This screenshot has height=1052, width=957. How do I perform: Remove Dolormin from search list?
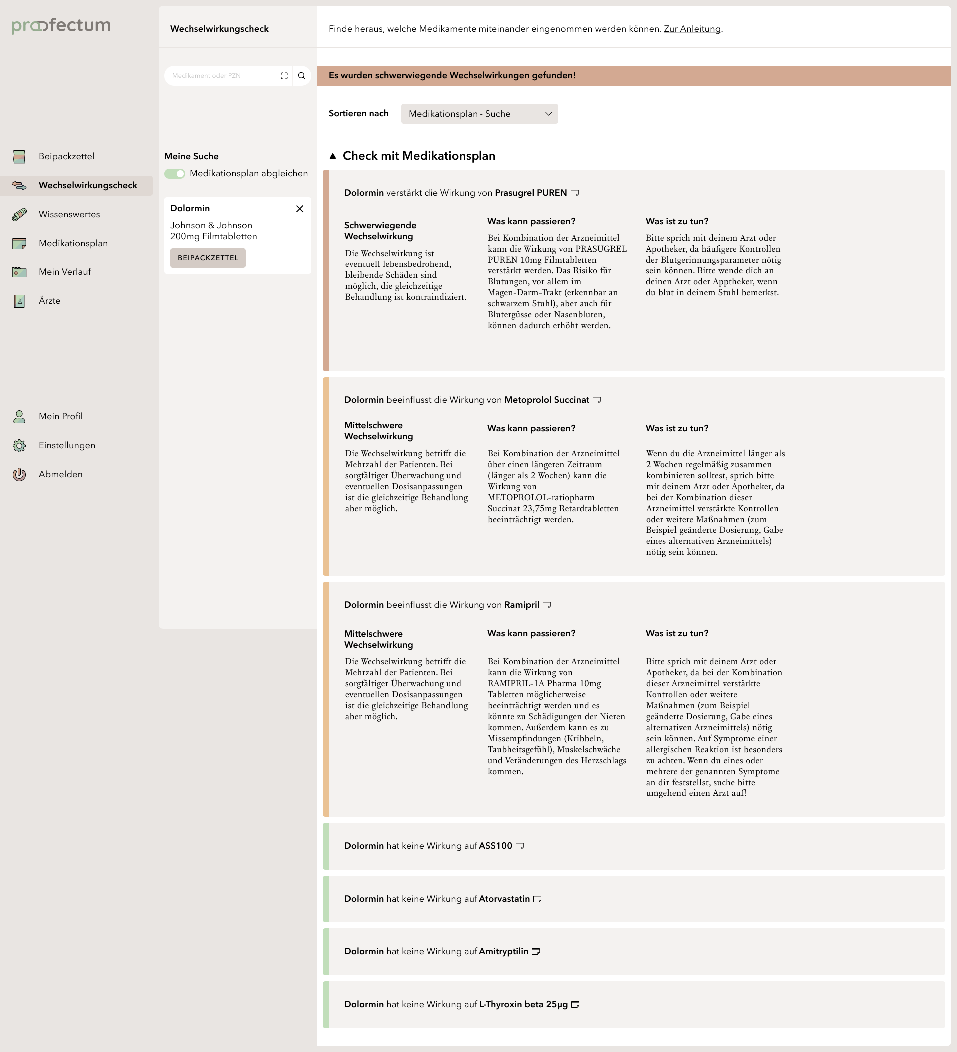(299, 209)
